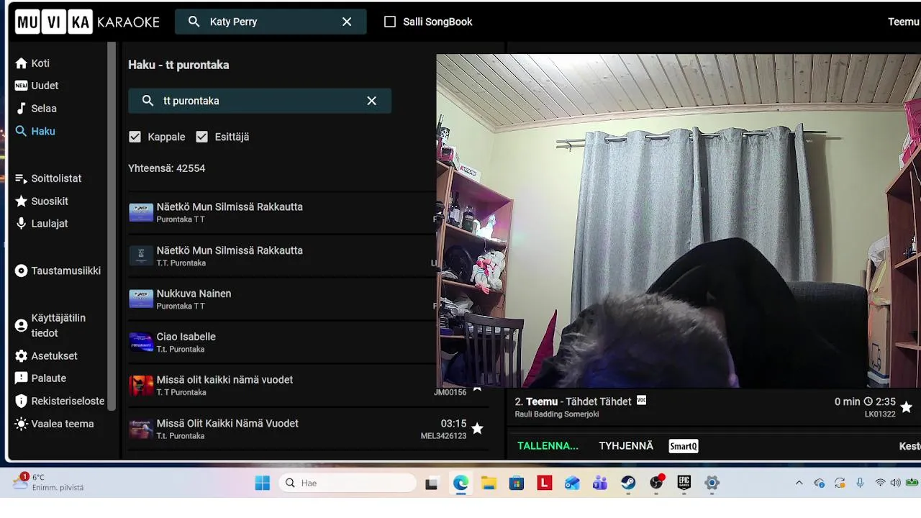Open Soittolistat playlists

pos(48,178)
